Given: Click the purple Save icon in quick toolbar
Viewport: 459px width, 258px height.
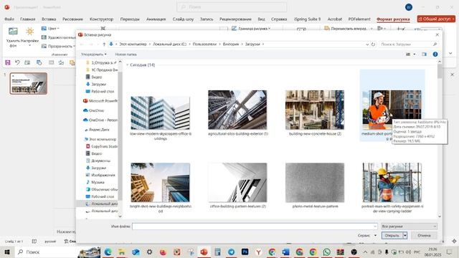Looking at the screenshot, I should click(x=8, y=62).
